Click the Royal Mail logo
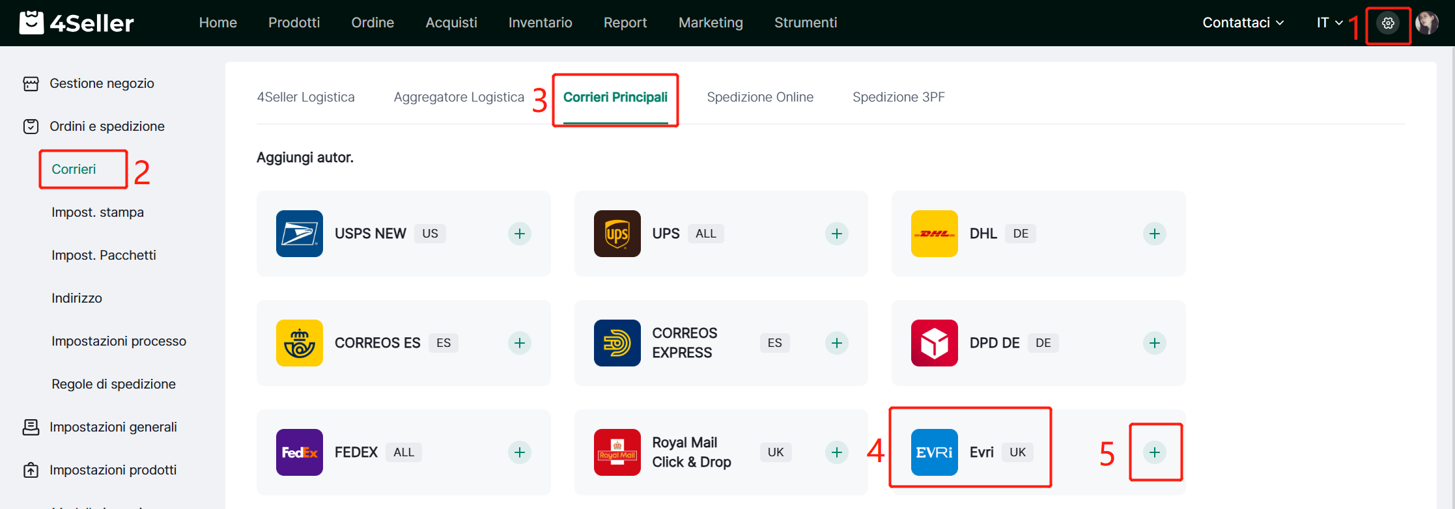The image size is (1455, 509). coord(617,452)
